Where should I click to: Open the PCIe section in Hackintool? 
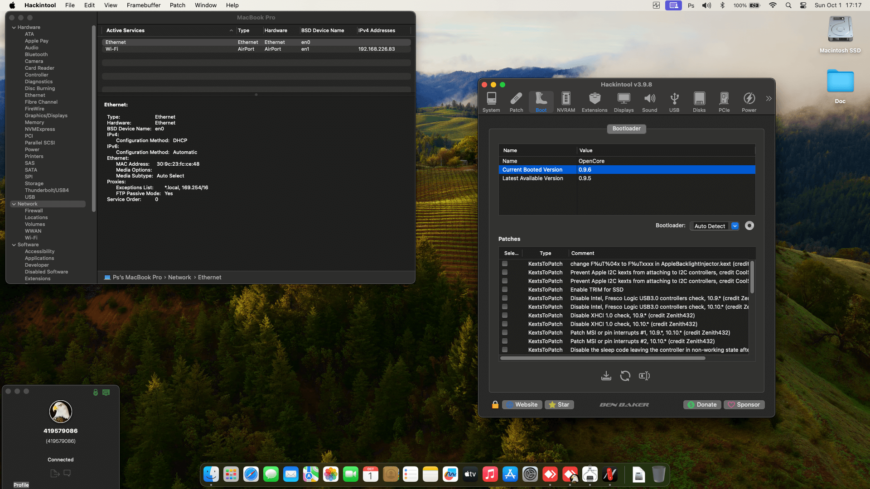724,102
